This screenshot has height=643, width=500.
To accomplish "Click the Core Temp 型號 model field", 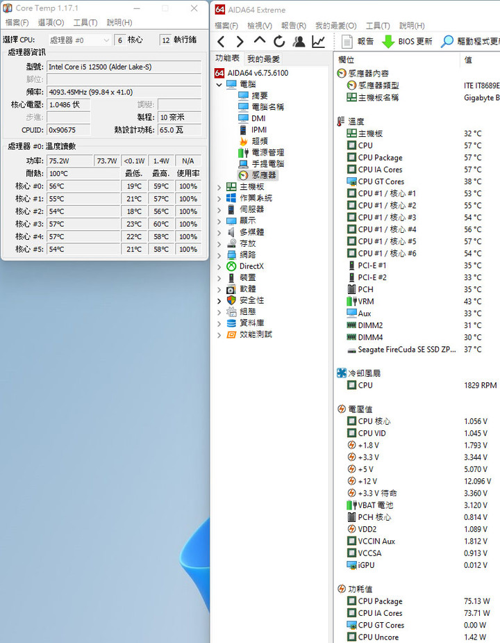I will point(124,67).
